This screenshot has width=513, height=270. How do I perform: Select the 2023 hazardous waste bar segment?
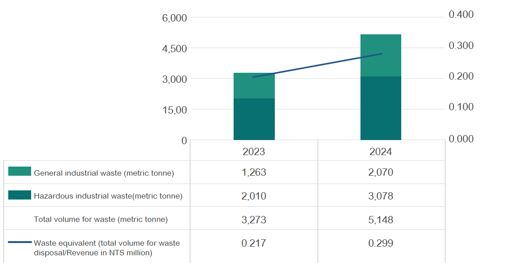point(254,119)
